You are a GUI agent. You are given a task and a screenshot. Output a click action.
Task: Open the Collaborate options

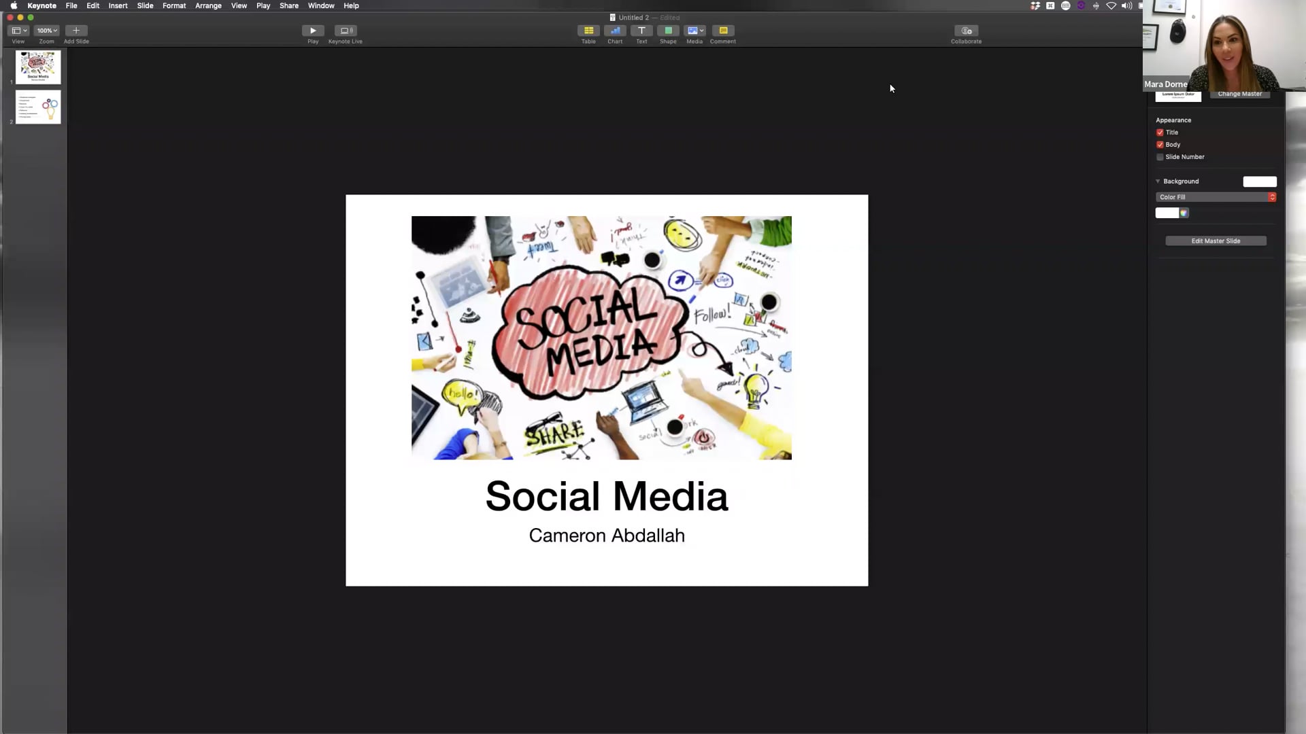[966, 31]
